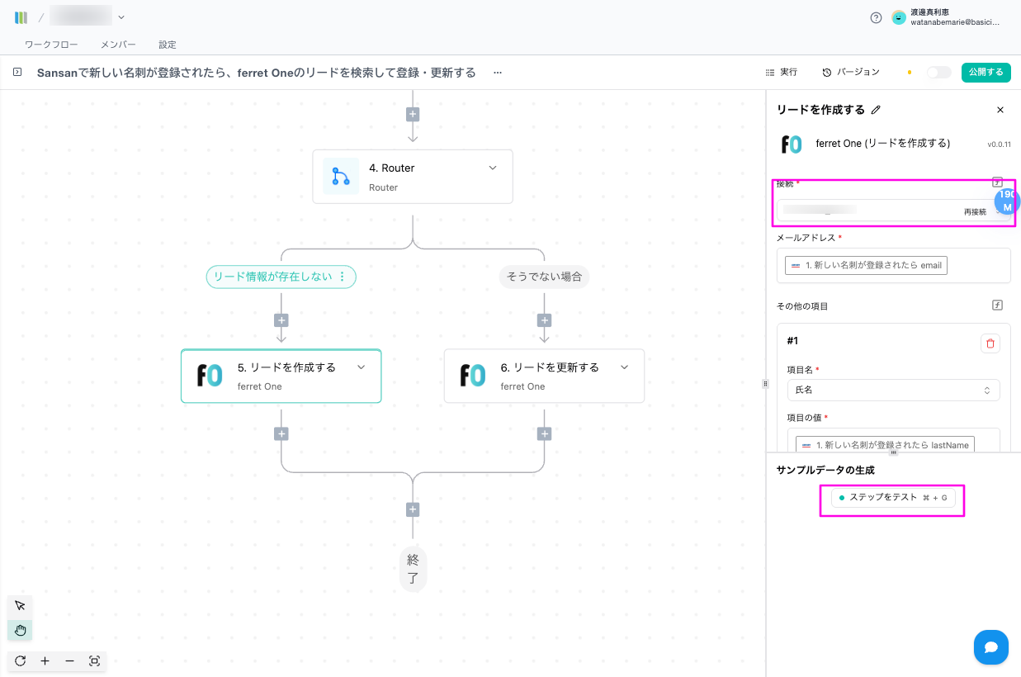Click the help question mark icon

876,17
